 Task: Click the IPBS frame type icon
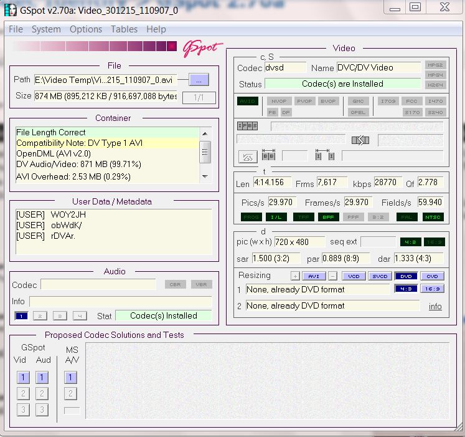[247, 126]
